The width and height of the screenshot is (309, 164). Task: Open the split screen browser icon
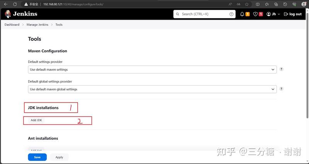[258, 4]
